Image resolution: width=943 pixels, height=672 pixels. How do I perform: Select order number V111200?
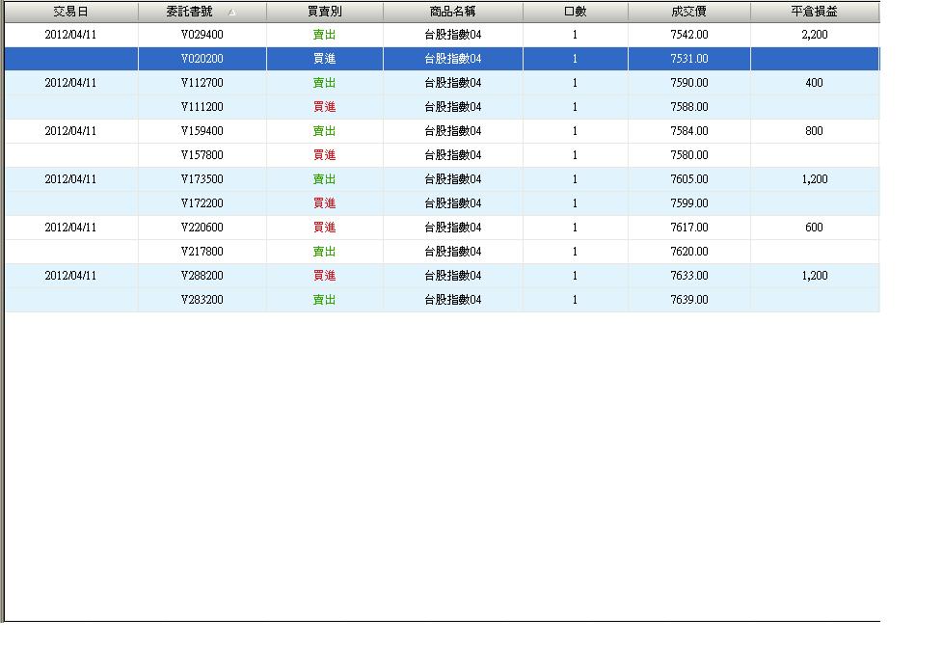coord(202,107)
